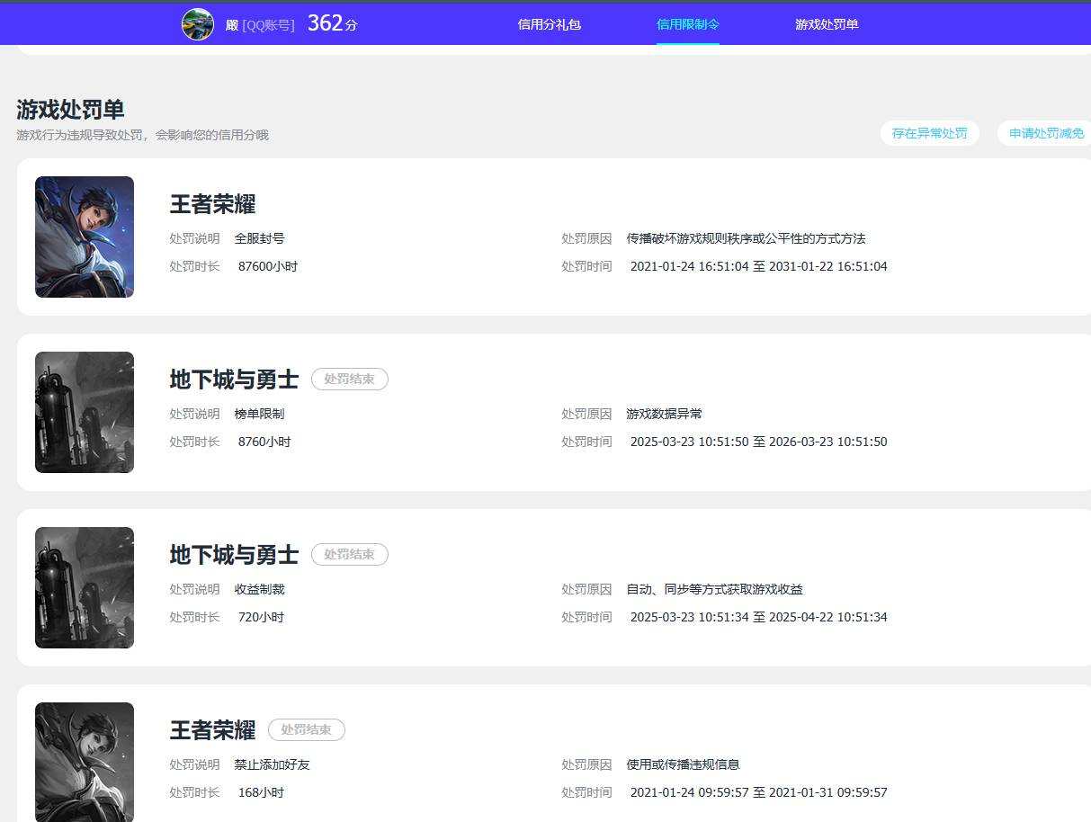This screenshot has height=822, width=1091.
Task: Click the 168小时 duration value
Action: [x=262, y=792]
